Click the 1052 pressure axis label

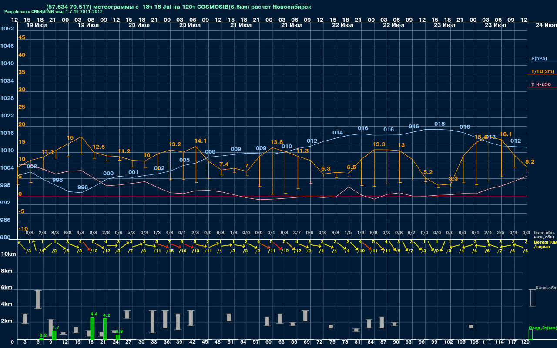(7, 29)
